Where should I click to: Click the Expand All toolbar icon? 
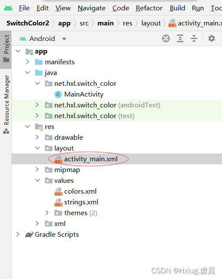[x=180, y=38]
